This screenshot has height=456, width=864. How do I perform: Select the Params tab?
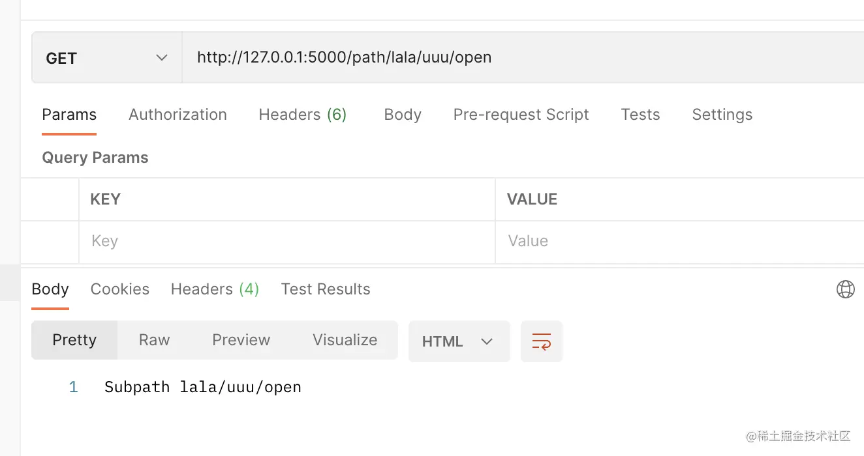tap(69, 115)
